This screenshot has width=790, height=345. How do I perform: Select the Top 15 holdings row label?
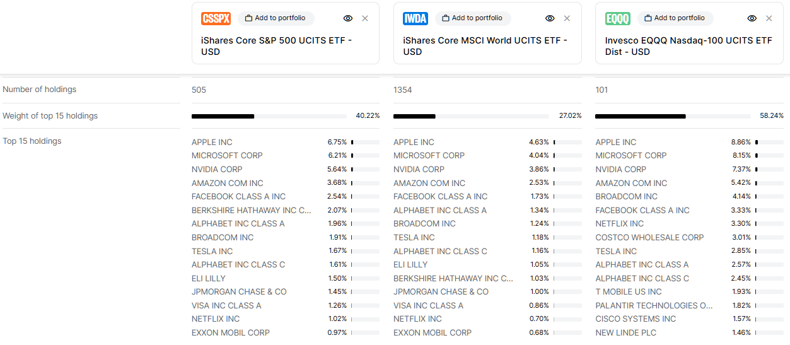32,141
